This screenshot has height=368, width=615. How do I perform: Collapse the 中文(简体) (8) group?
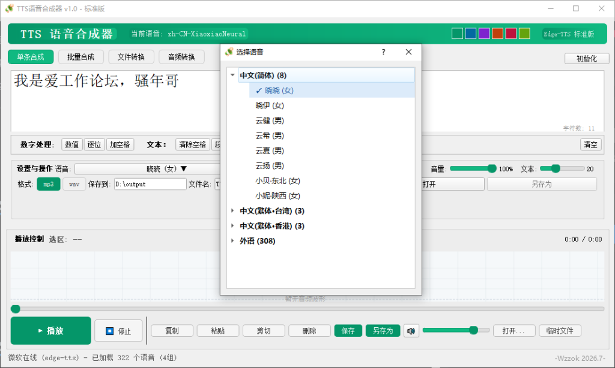[232, 75]
